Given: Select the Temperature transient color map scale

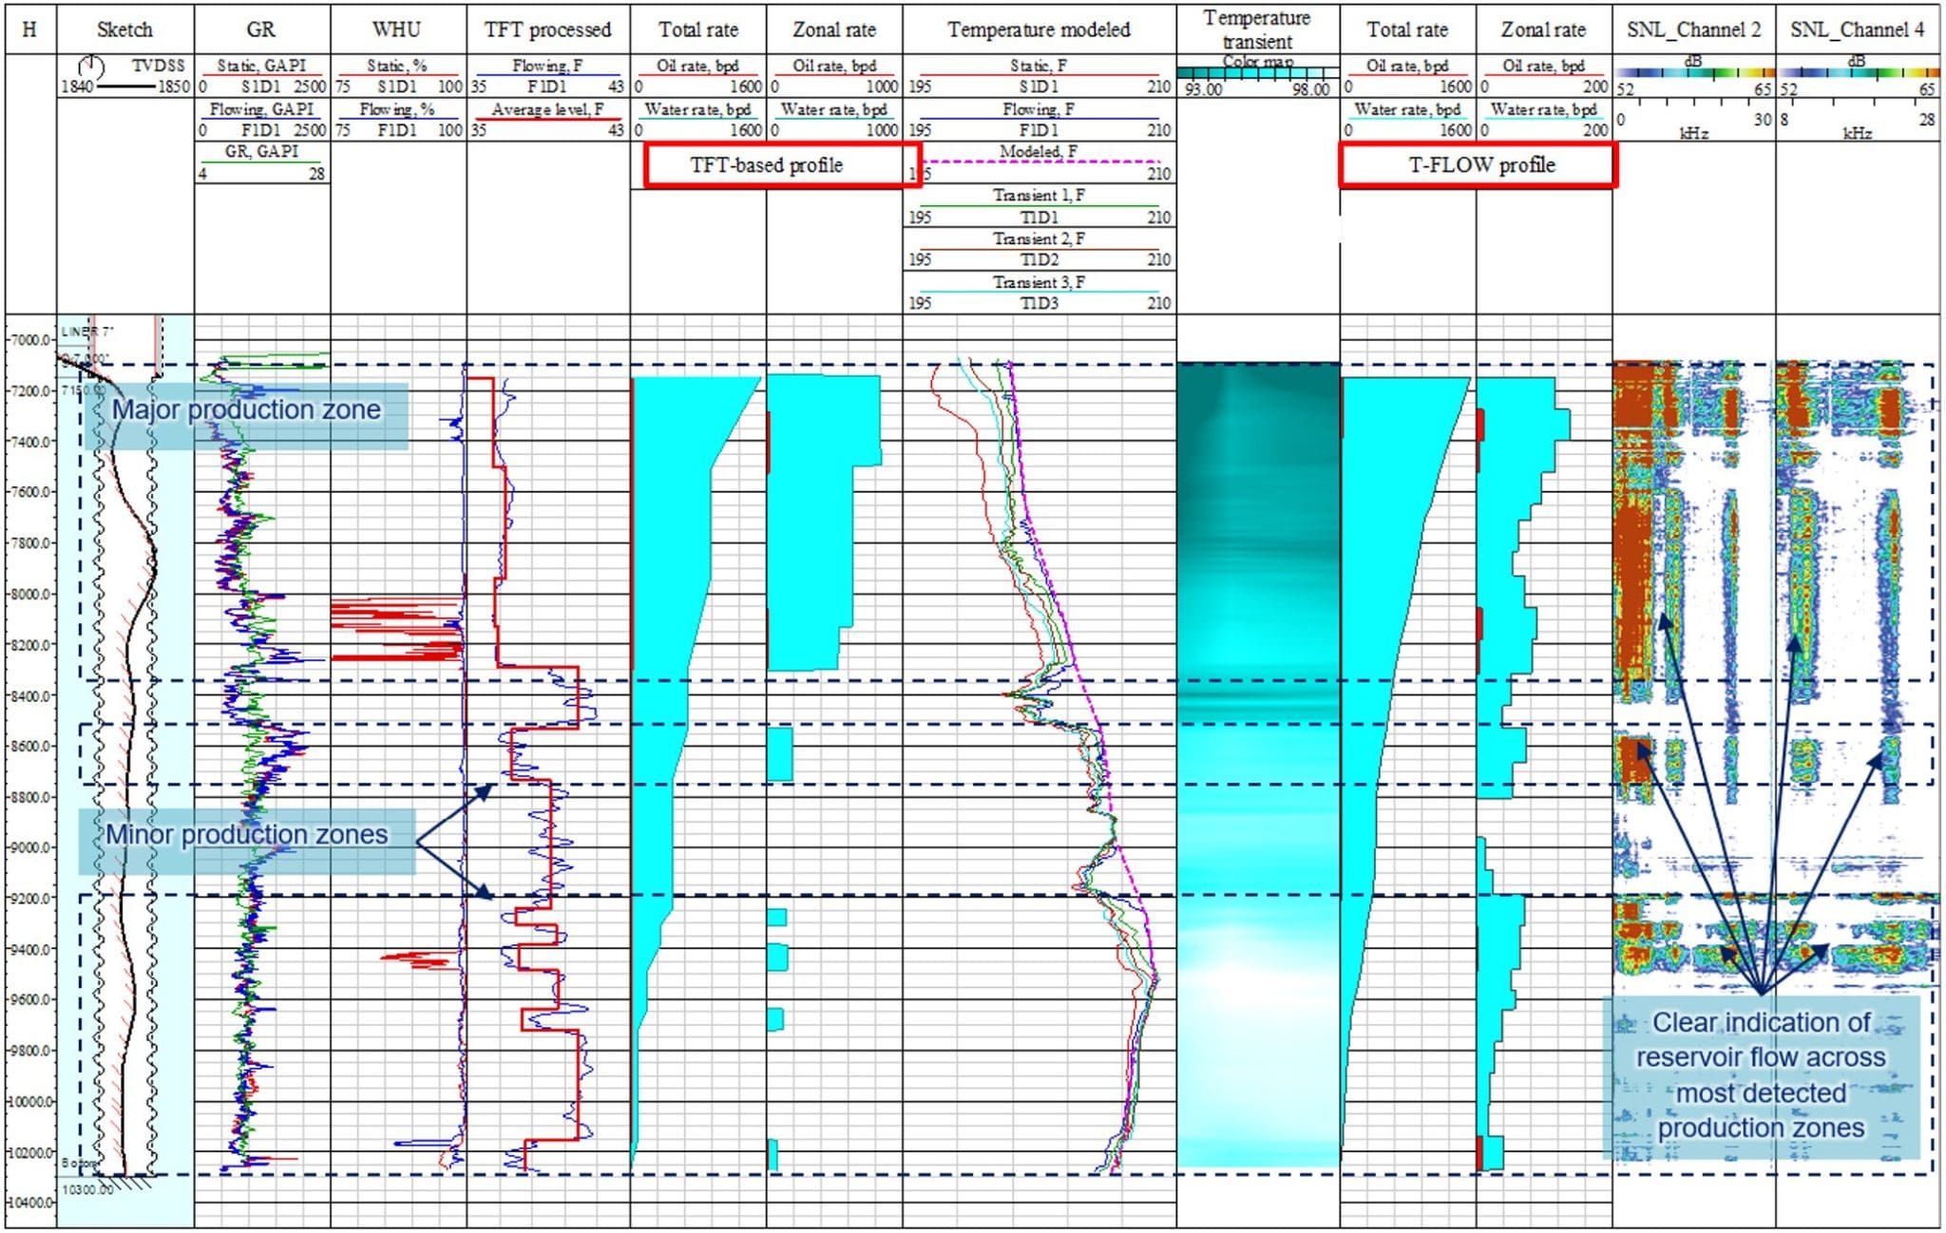Looking at the screenshot, I should pos(1254,71).
